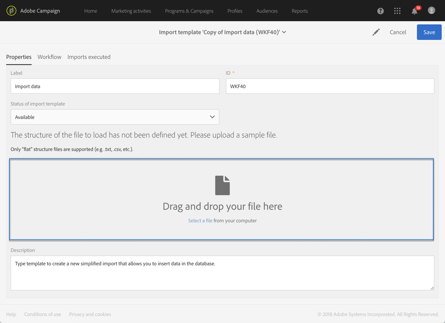Open the help question mark icon

[380, 11]
